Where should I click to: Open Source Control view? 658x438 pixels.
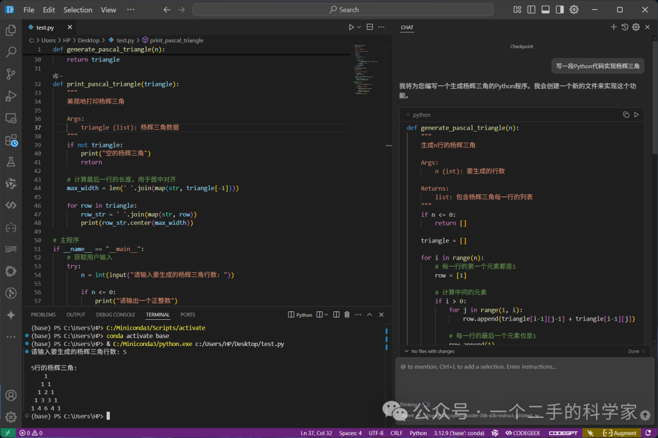click(11, 74)
